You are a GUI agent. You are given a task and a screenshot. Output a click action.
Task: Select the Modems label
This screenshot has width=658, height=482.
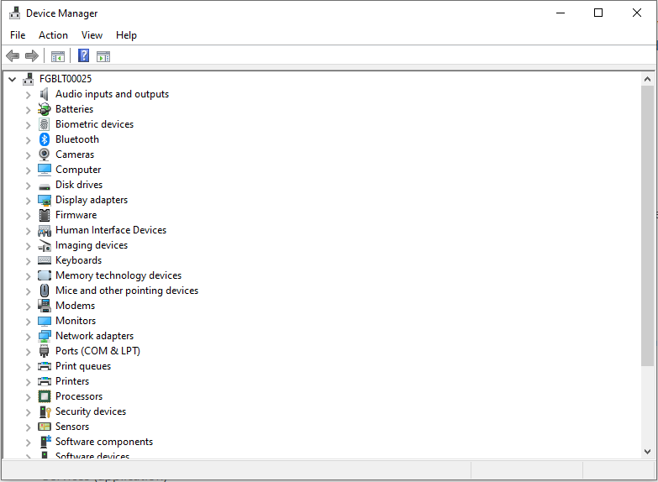click(x=75, y=306)
